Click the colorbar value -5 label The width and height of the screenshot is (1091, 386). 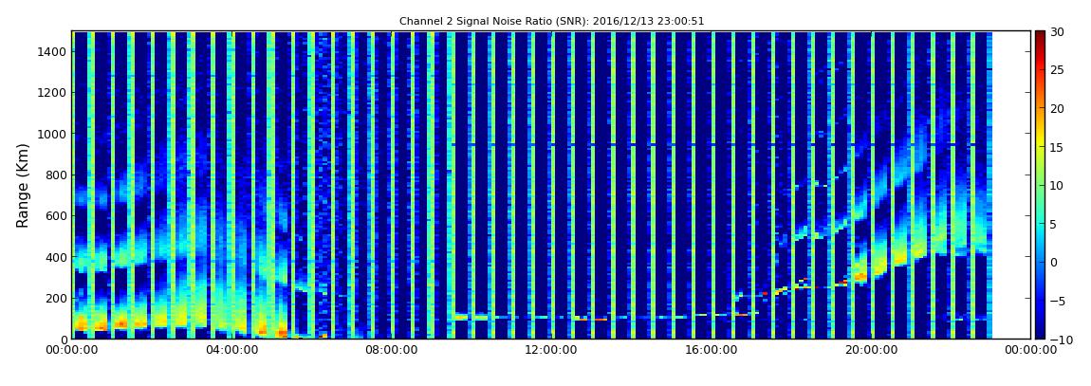tap(1059, 301)
